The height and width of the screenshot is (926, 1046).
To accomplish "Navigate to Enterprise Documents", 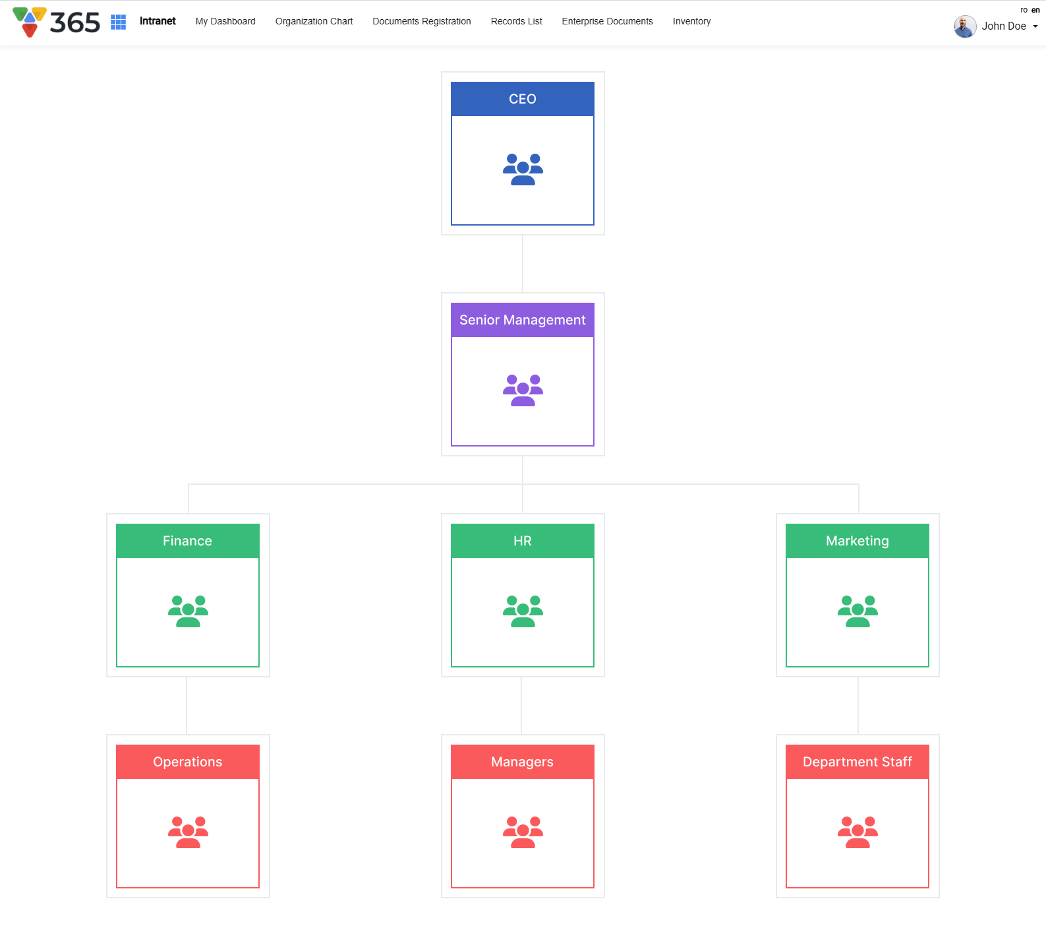I will 607,21.
